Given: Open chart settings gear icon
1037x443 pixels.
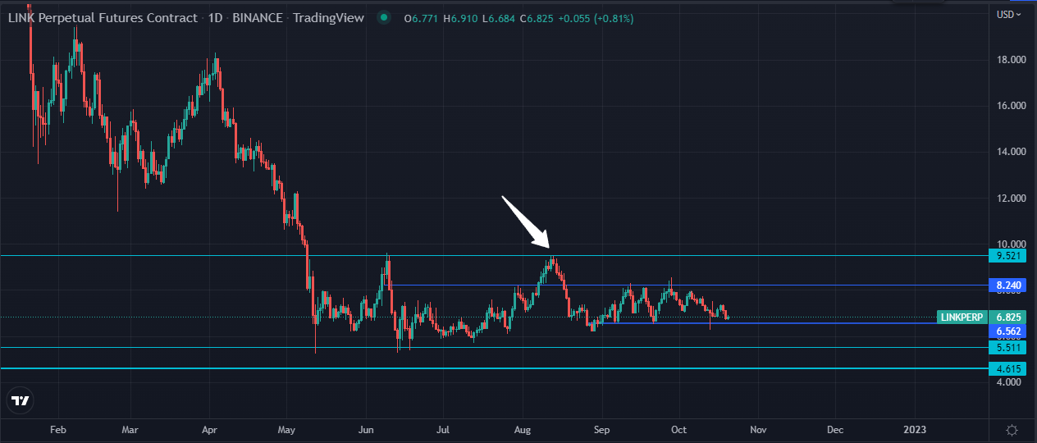Looking at the screenshot, I should coord(1012,430).
